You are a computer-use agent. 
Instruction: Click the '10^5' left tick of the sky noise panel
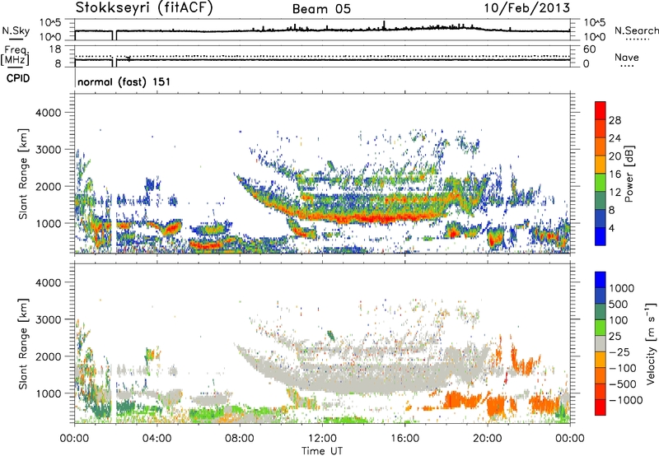pos(50,22)
